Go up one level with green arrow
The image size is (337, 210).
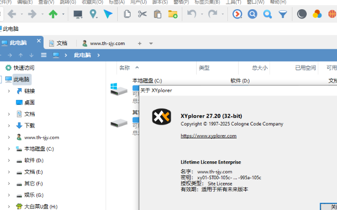53,14
